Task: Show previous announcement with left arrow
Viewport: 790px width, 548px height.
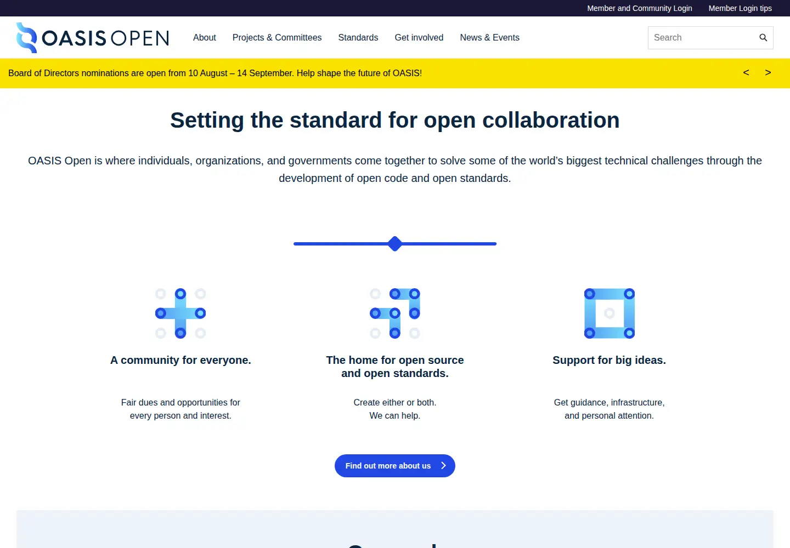Action: (x=746, y=73)
